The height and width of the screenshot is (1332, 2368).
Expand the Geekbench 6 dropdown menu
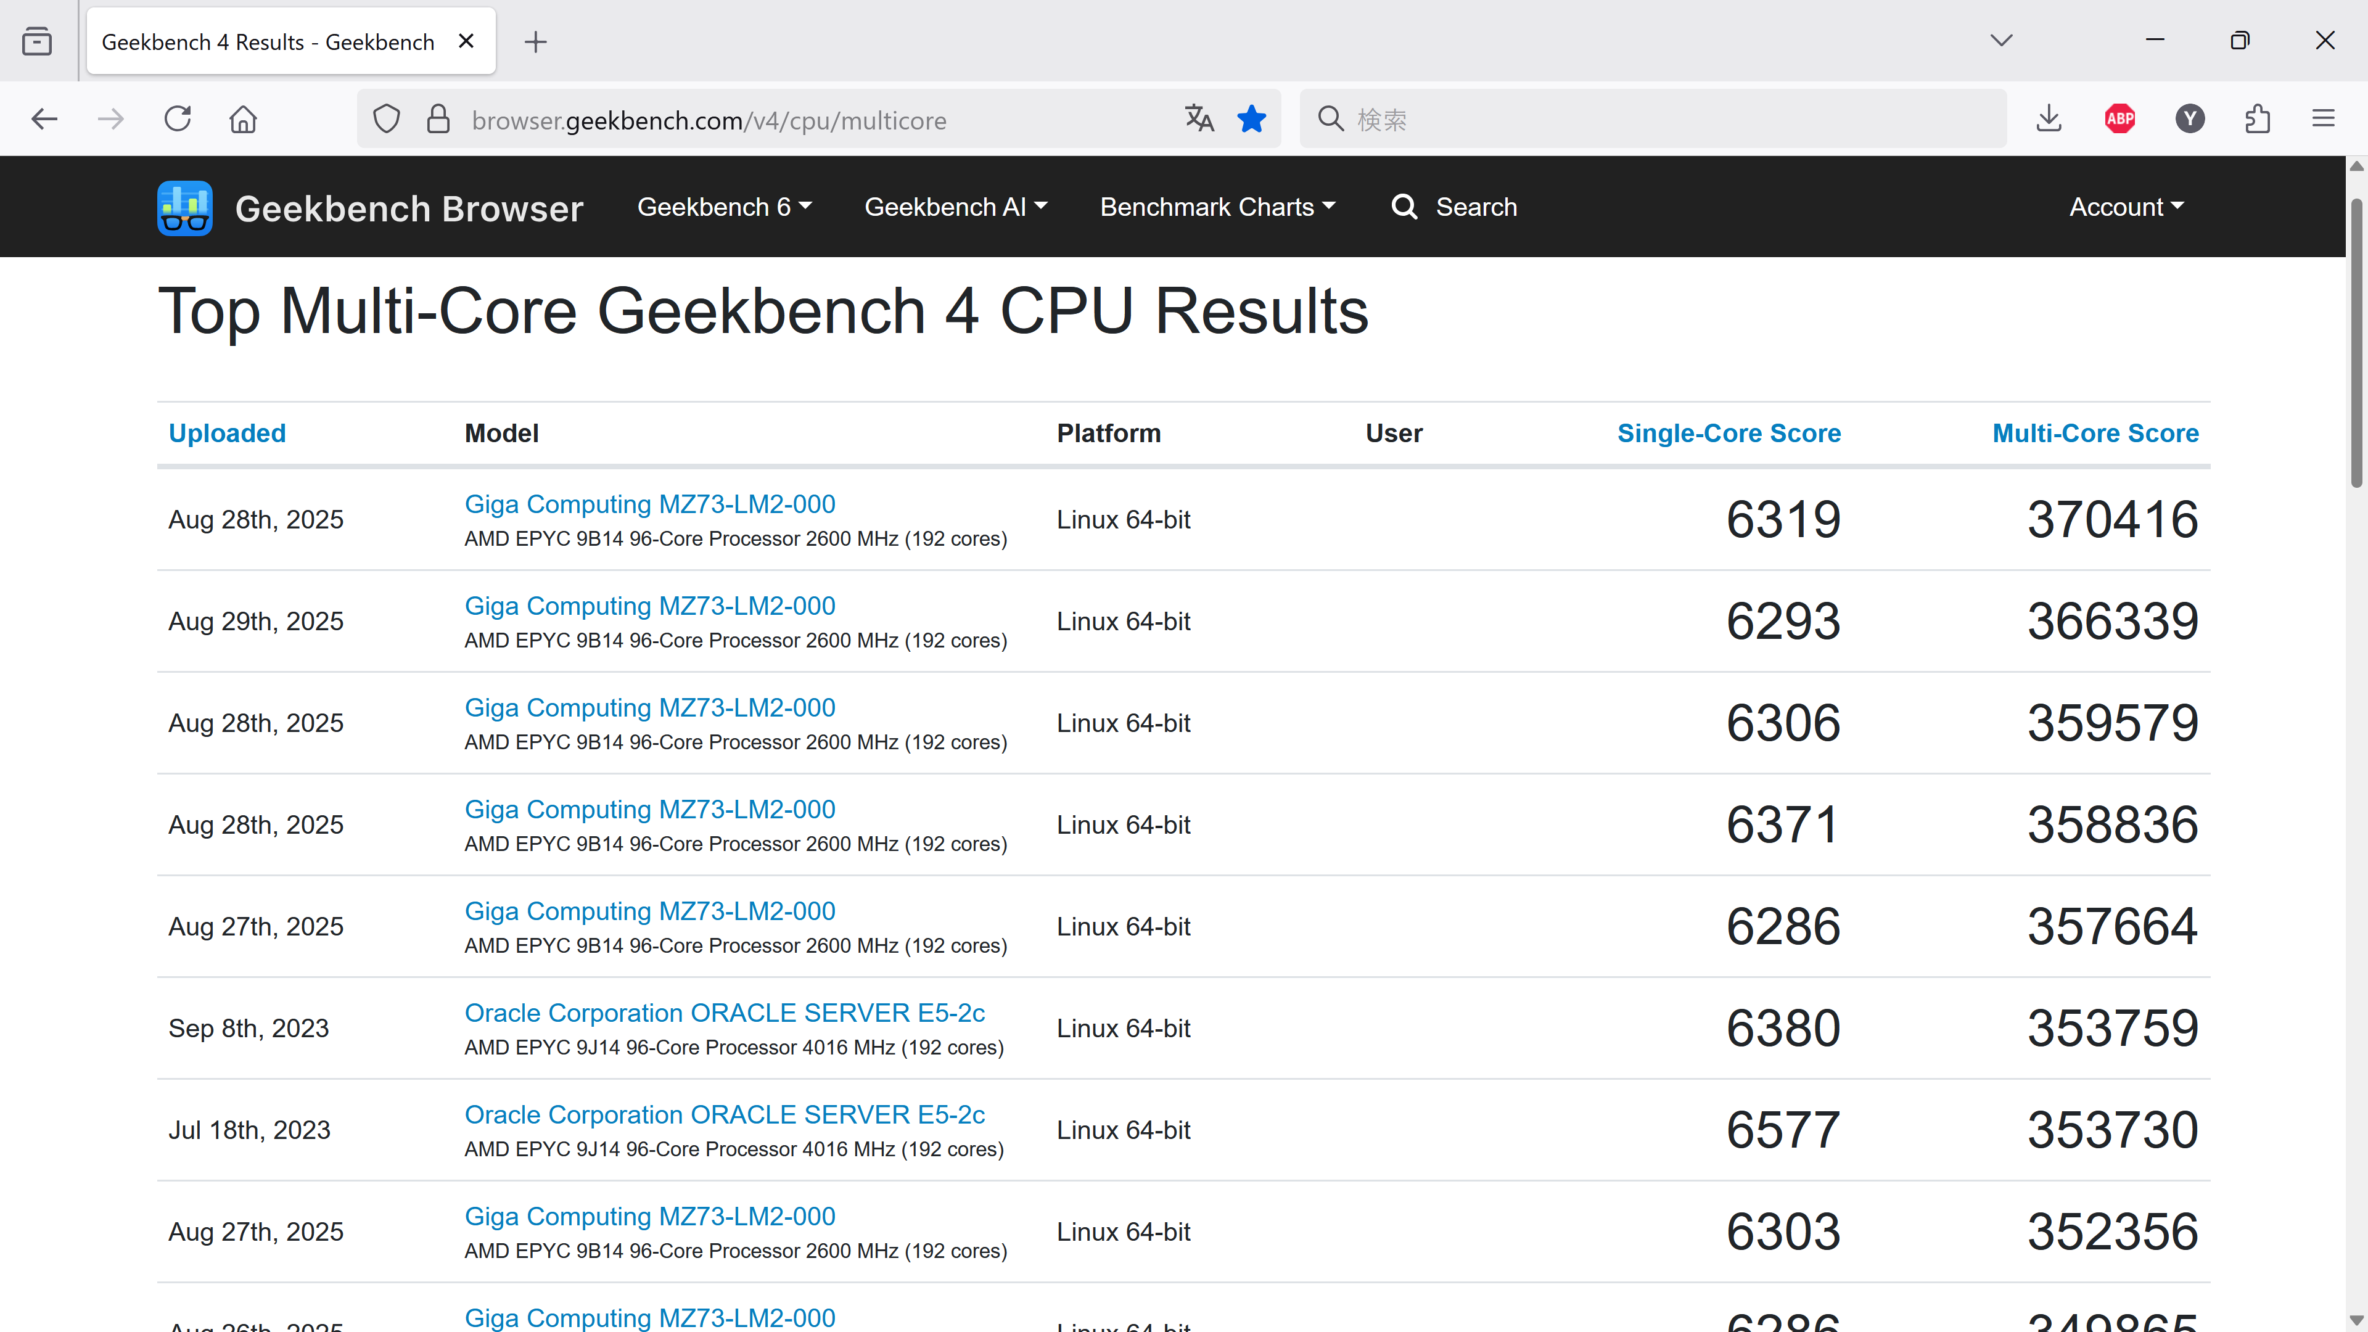point(725,208)
